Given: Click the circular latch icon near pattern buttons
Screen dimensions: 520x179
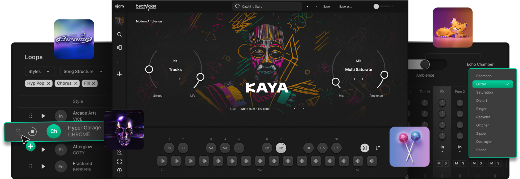Looking at the screenshot, I should click(365, 148).
